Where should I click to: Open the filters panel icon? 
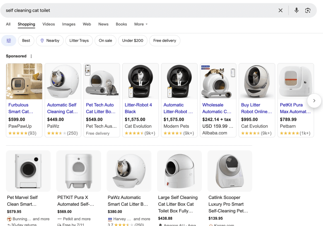coord(9,41)
